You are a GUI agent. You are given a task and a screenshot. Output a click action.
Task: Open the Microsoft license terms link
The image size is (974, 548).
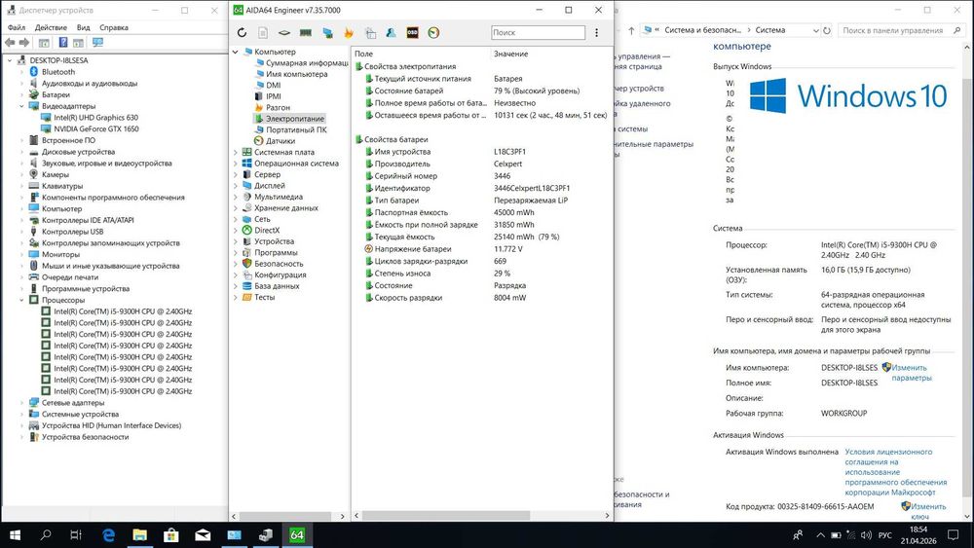tap(896, 472)
